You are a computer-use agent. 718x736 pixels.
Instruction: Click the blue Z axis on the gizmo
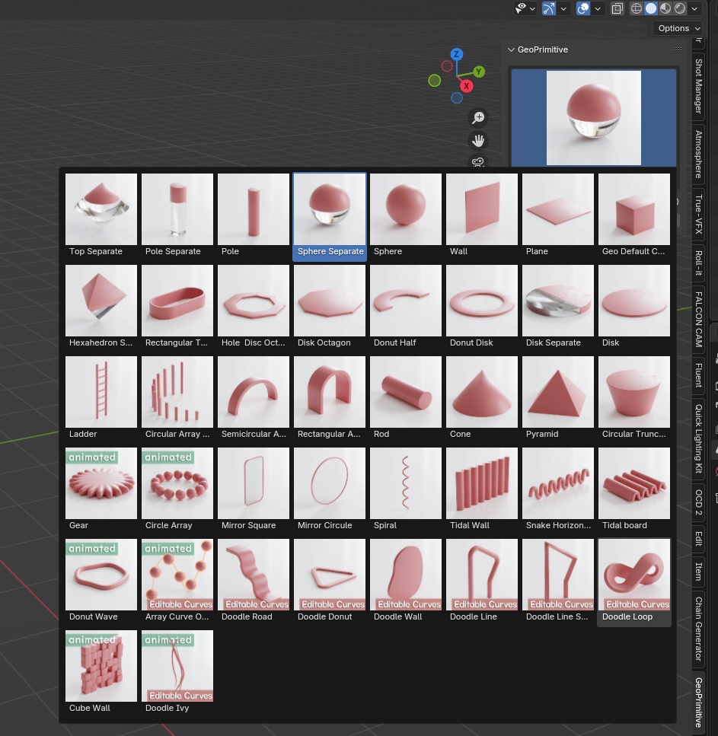click(456, 55)
